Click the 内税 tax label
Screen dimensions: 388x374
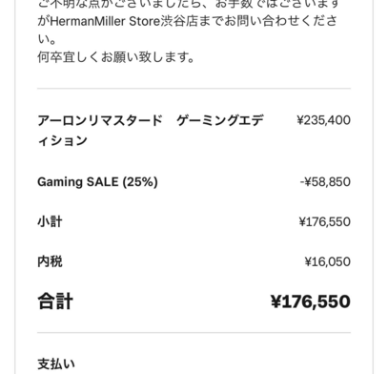50,261
